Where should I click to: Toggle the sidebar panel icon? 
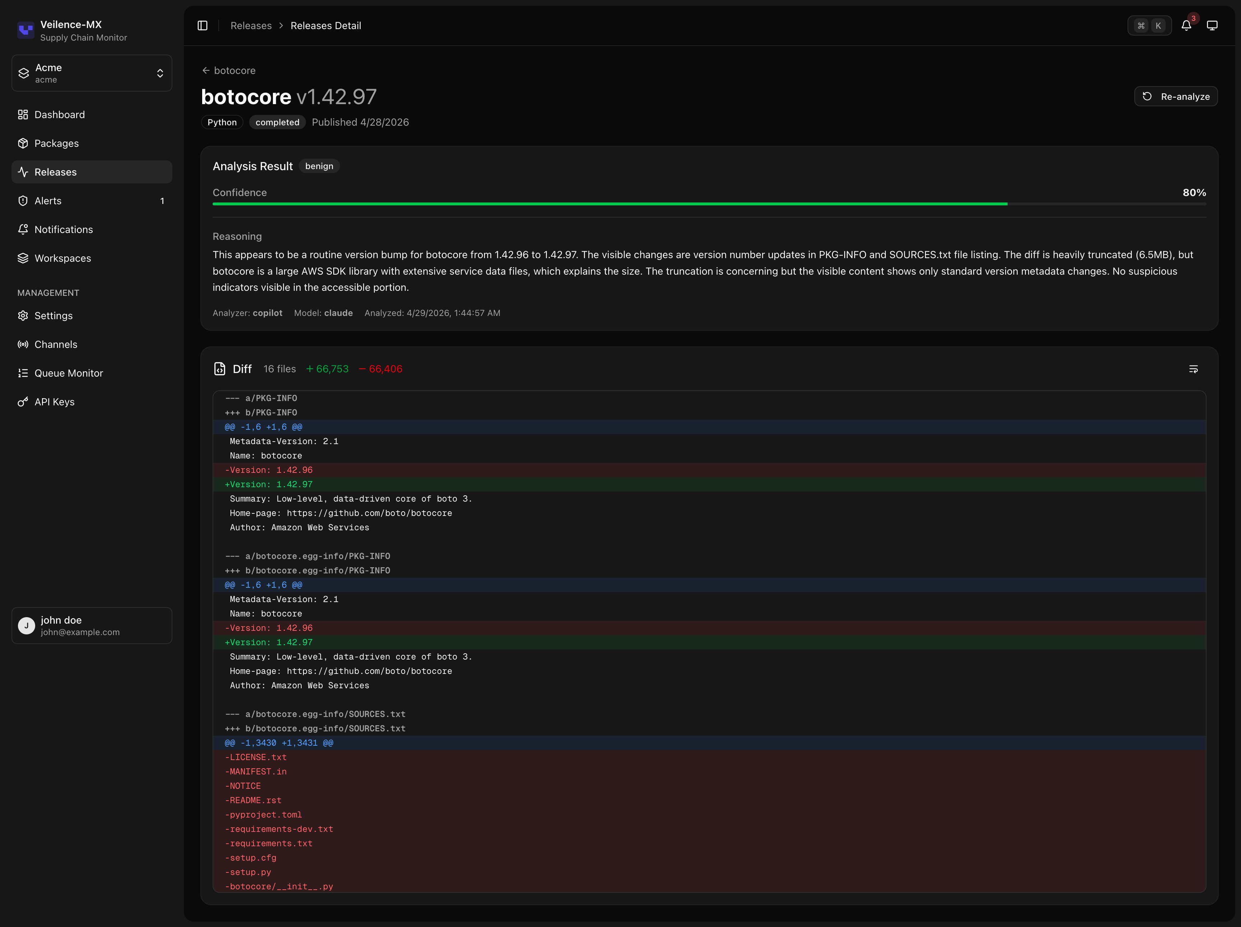coord(203,25)
